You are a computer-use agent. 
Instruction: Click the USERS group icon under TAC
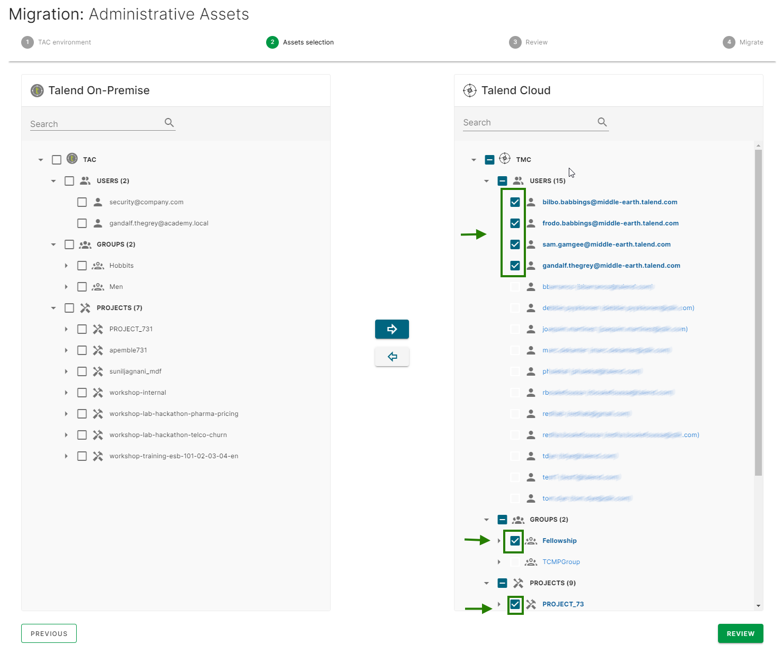[x=85, y=180]
